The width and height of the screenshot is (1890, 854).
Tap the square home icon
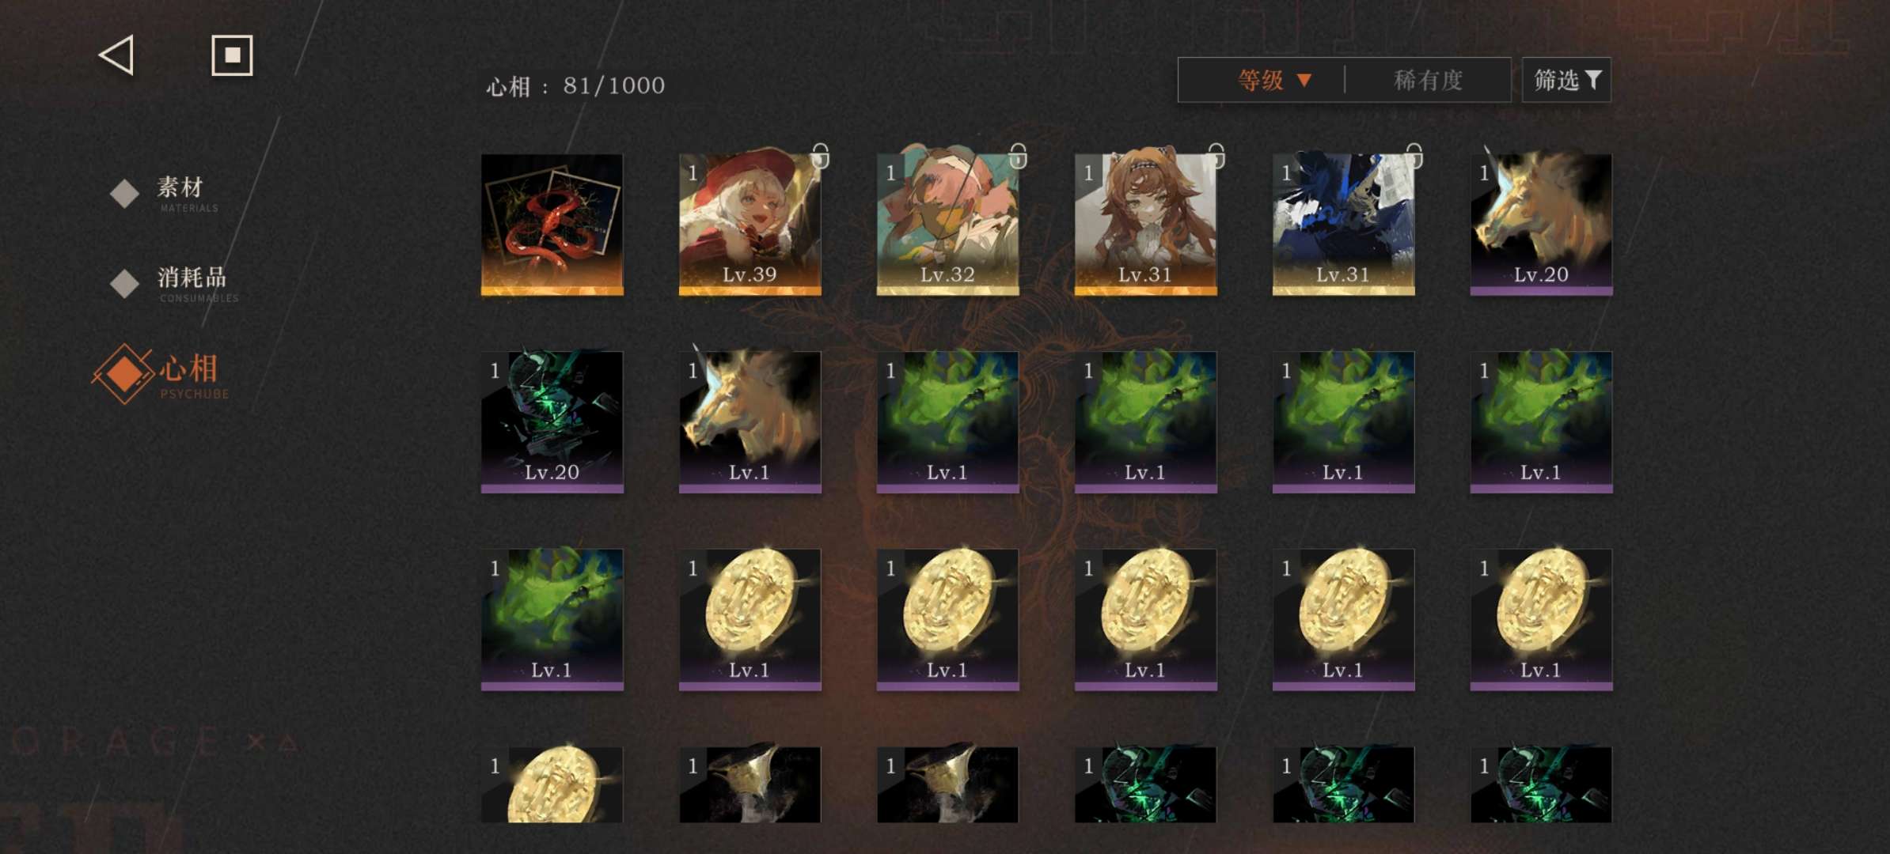click(232, 55)
